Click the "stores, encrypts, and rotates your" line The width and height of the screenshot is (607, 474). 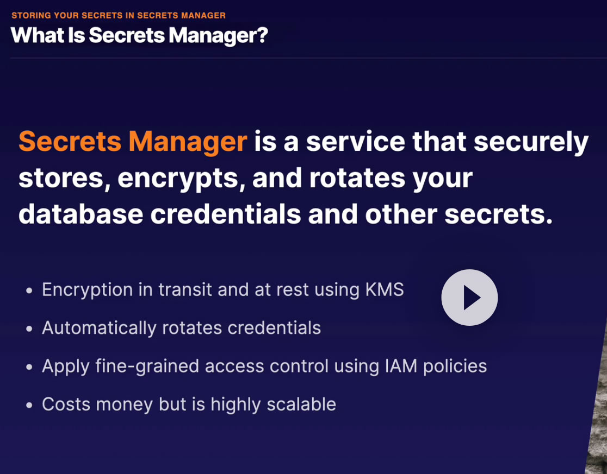(x=245, y=178)
